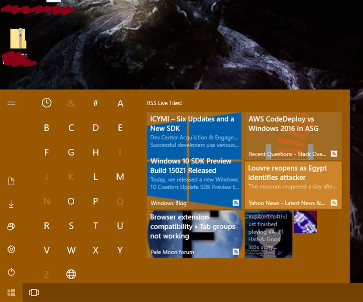Jump to globe symbol section
This screenshot has height=302, width=363.
[71, 274]
